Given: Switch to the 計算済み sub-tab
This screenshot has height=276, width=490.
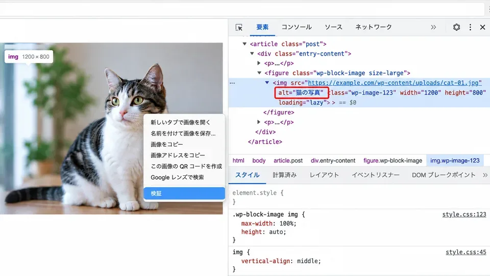Looking at the screenshot, I should click(284, 175).
